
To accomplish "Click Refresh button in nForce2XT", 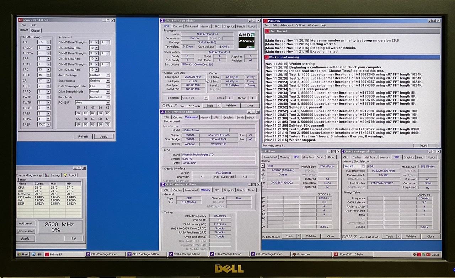I will (83, 136).
